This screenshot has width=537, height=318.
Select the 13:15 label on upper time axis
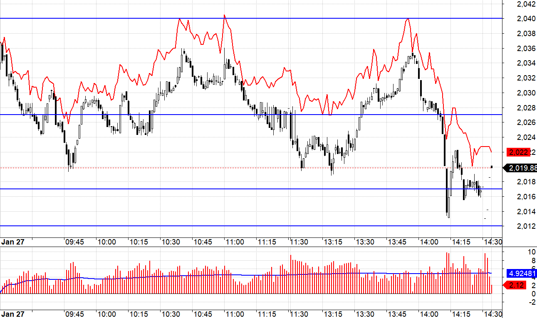(332, 242)
